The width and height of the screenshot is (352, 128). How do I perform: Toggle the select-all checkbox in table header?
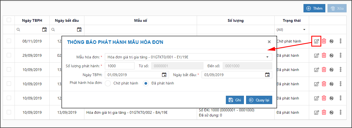pos(9,20)
